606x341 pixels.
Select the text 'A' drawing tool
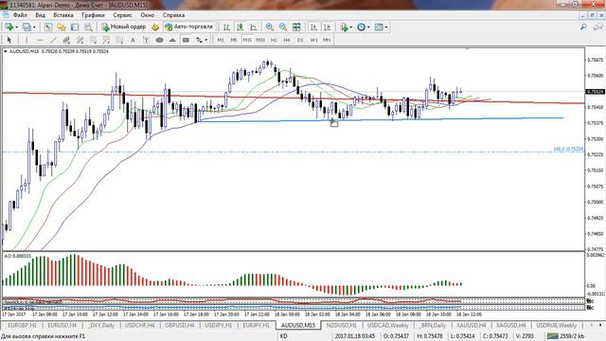coord(133,40)
